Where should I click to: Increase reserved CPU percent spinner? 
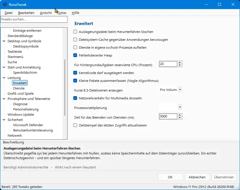[180, 62]
